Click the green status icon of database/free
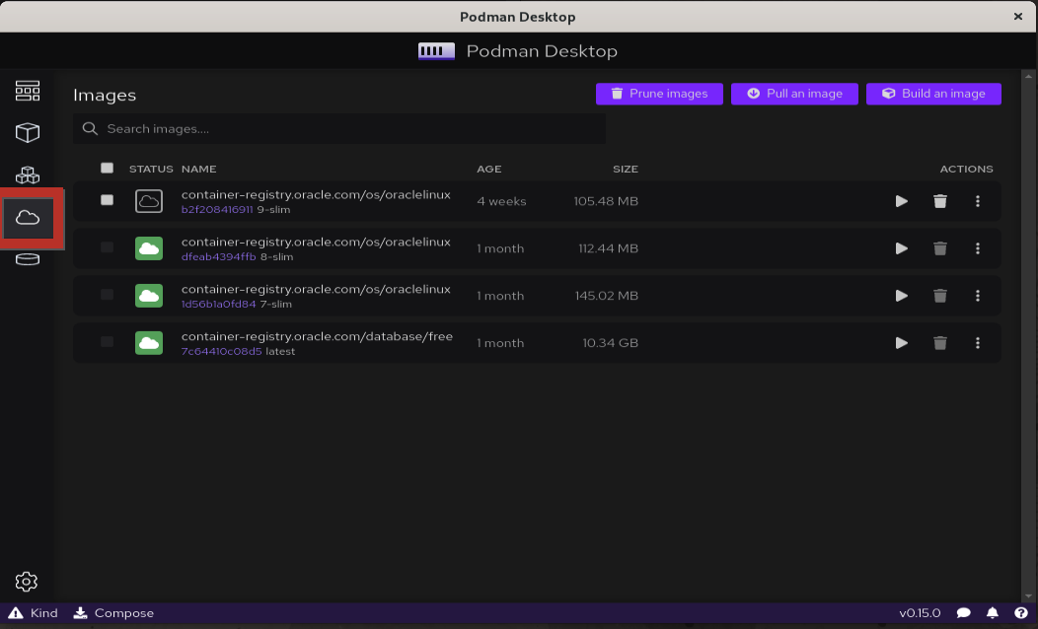The height and width of the screenshot is (629, 1038). coord(149,343)
